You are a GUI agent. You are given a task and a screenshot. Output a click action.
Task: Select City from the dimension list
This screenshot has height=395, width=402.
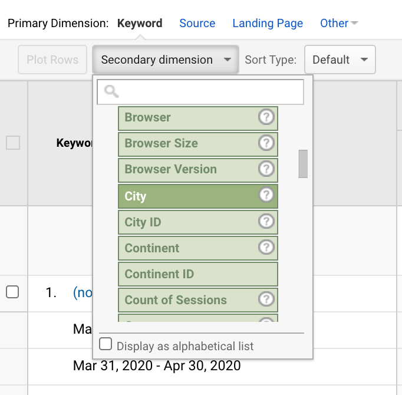[x=189, y=196]
